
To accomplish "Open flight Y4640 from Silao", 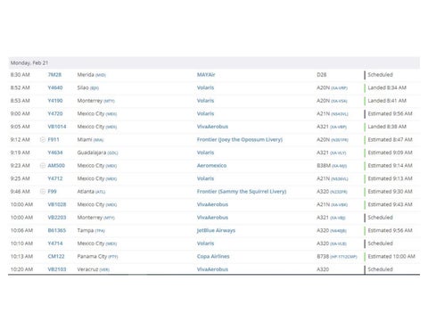I will 55,87.
